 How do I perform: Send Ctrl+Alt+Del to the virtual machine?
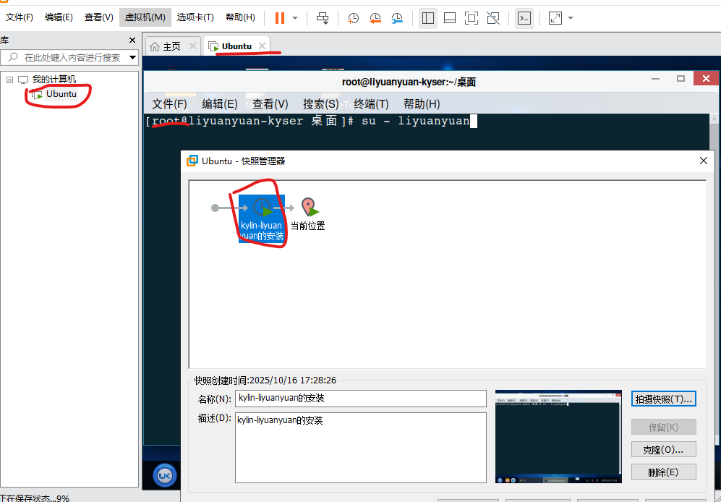pyautogui.click(x=323, y=18)
